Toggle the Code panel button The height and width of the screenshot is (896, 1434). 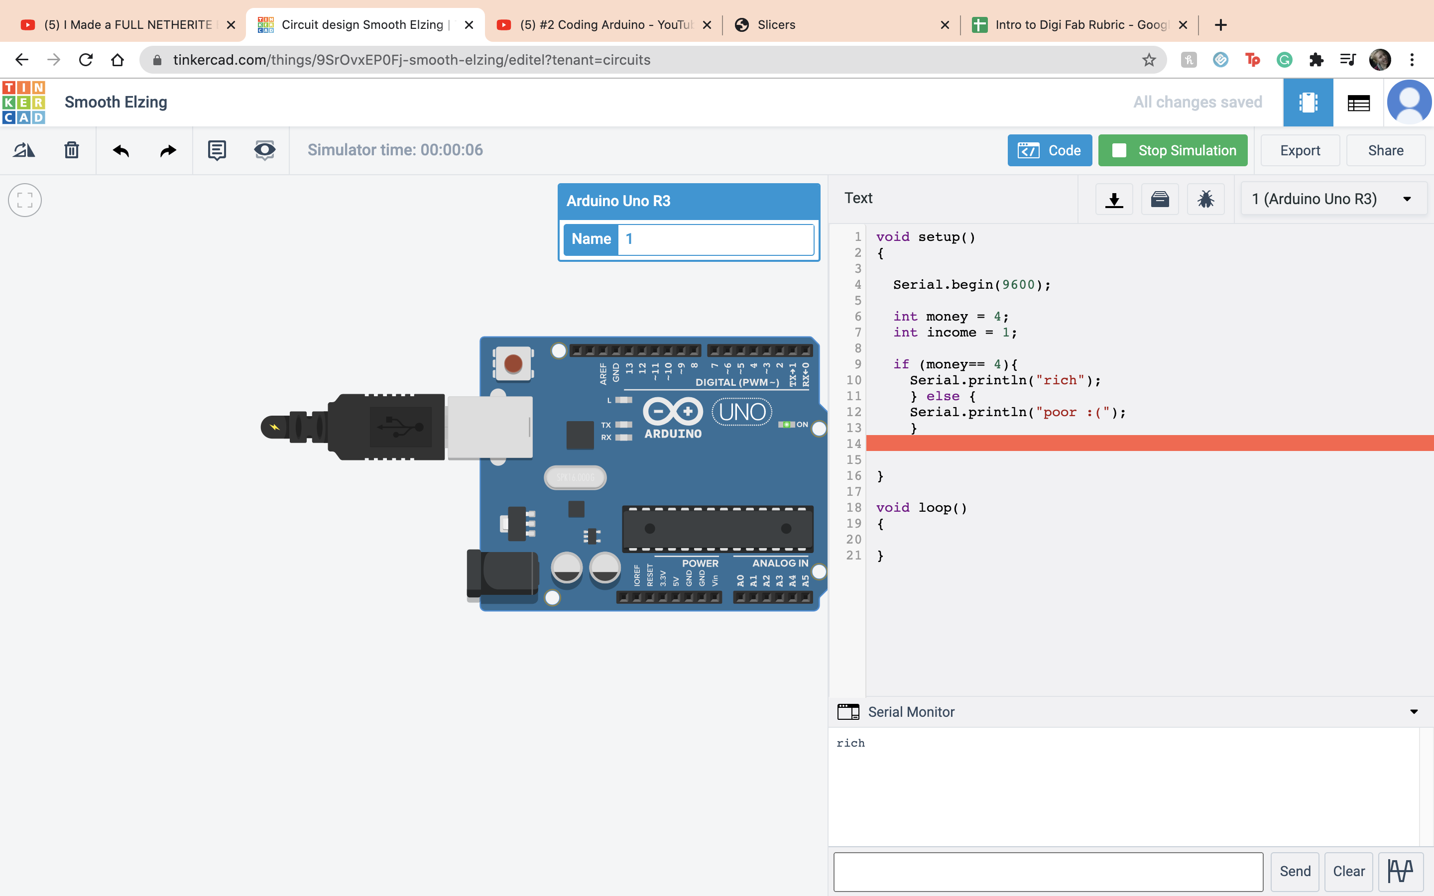click(1050, 150)
